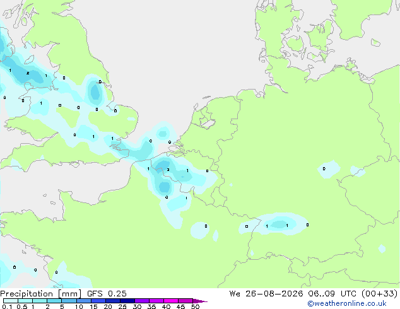Click the "We 26-08-2026" date text
Viewport: 400px width, 309px height.
[x=266, y=294]
